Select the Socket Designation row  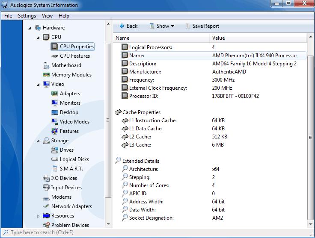pyautogui.click(x=213, y=218)
